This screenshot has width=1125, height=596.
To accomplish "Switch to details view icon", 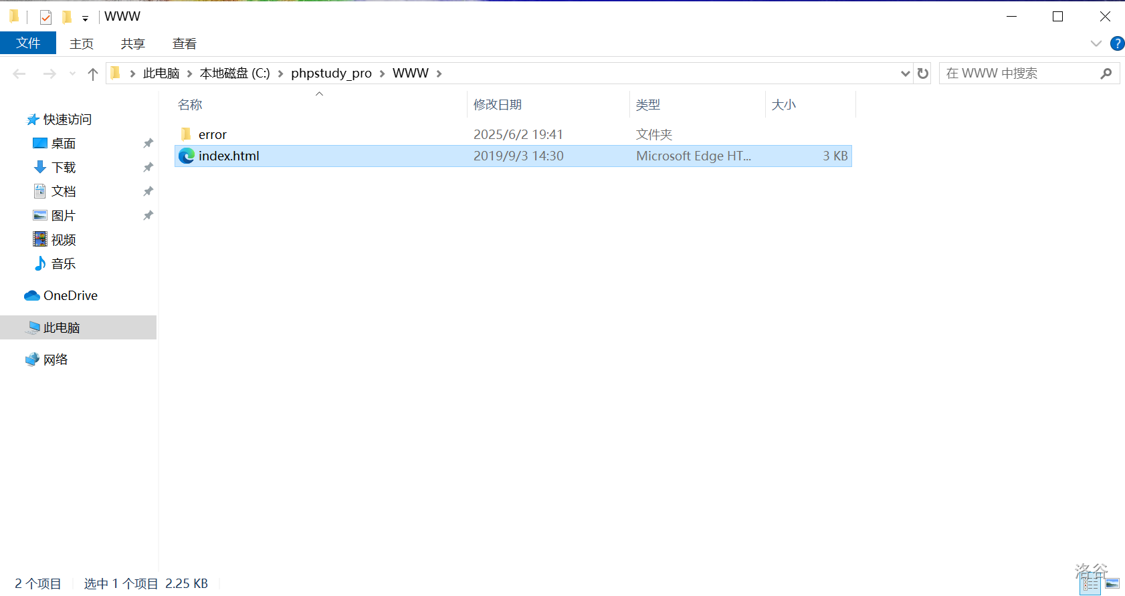I will (1091, 584).
